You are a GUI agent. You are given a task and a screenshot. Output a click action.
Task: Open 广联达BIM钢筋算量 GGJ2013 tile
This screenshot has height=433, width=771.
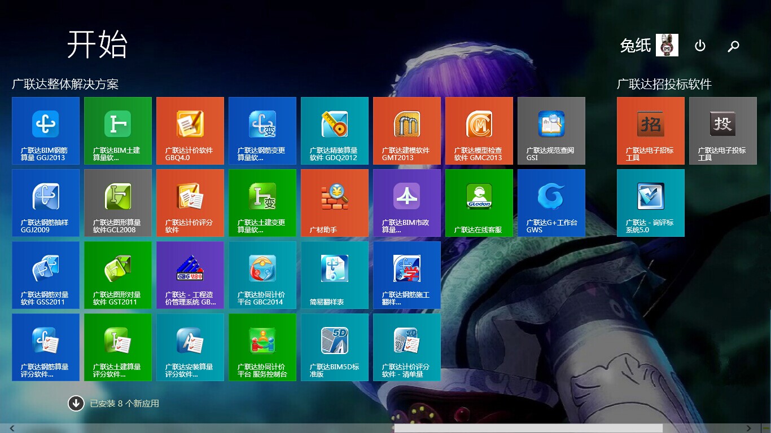(x=46, y=131)
